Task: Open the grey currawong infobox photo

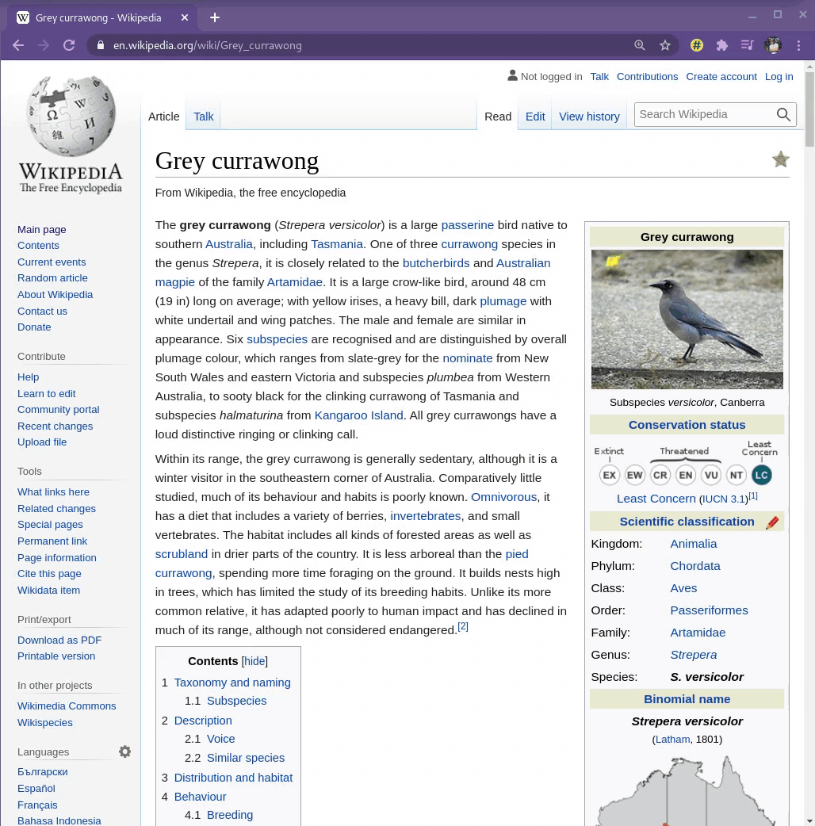Action: (687, 319)
